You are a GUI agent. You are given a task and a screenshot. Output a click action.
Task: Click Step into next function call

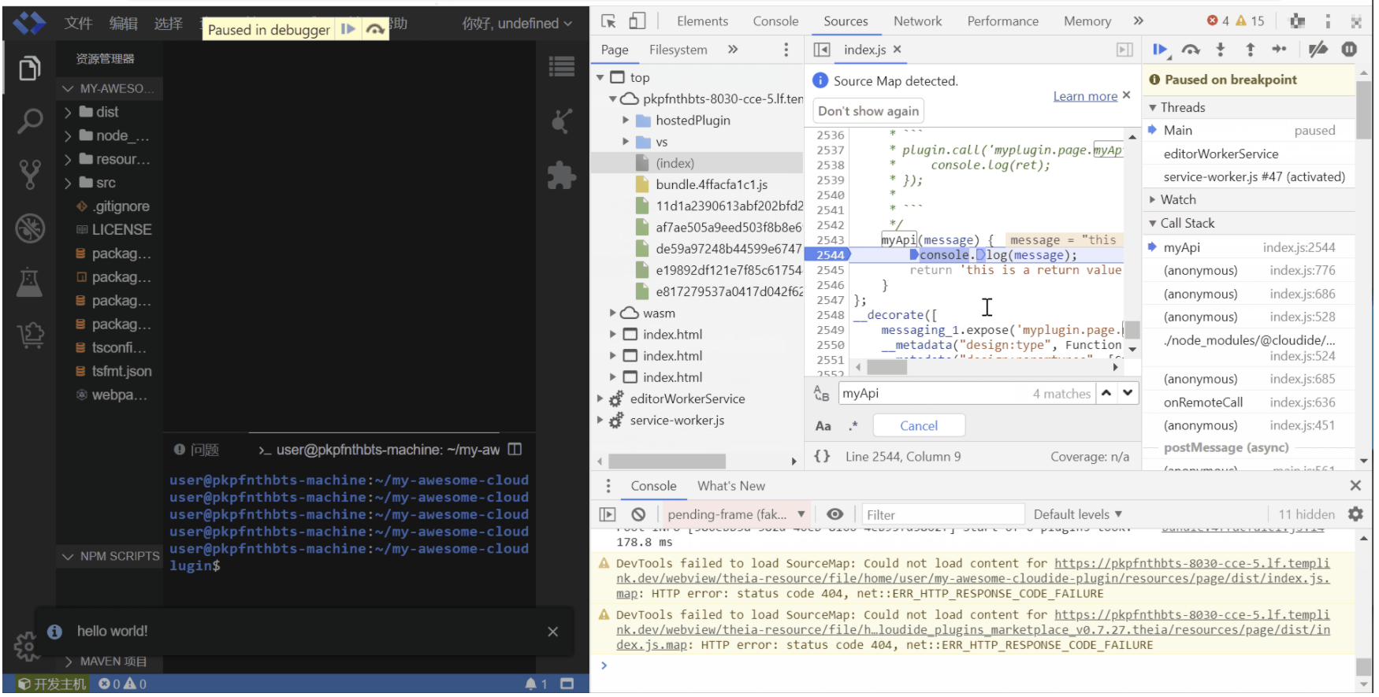pyautogui.click(x=1221, y=50)
